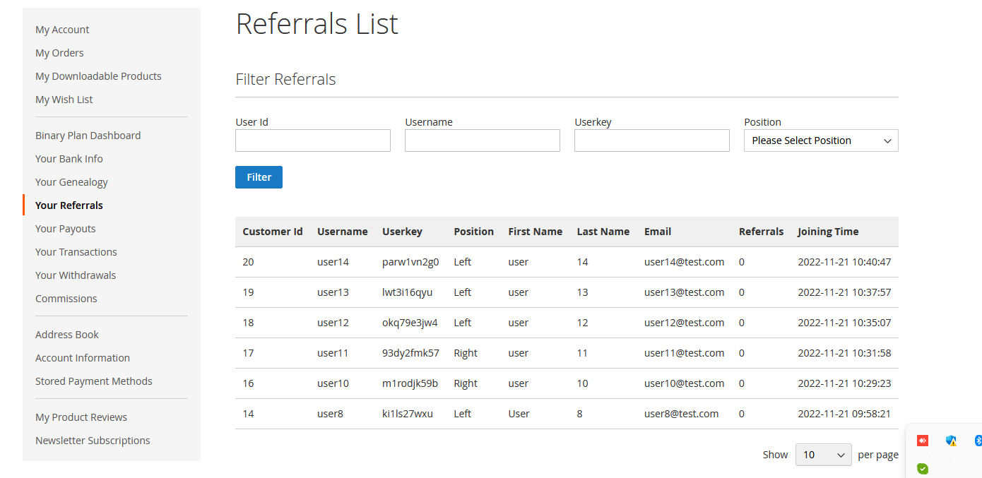
Task: Click the user14@test.com email cell
Action: click(684, 262)
